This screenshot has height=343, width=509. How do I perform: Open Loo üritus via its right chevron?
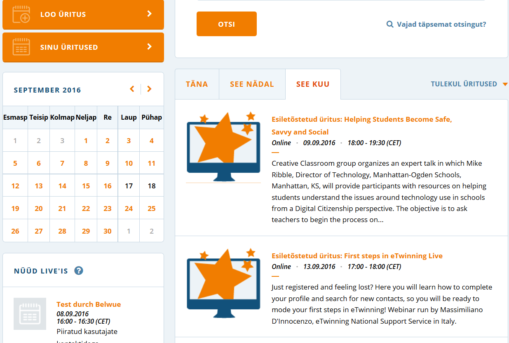[x=150, y=14]
